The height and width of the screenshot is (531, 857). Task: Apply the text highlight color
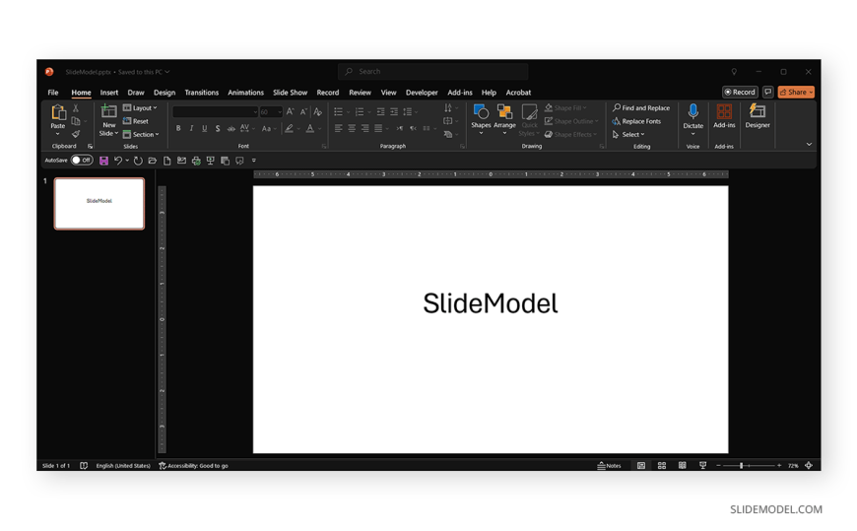(290, 128)
